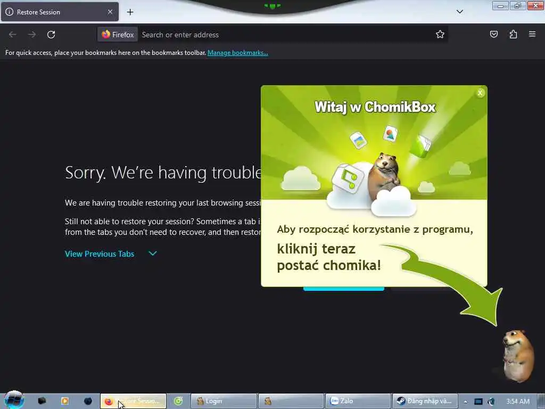The image size is (545, 409).
Task: Expand View Previous Tabs
Action: click(x=111, y=254)
